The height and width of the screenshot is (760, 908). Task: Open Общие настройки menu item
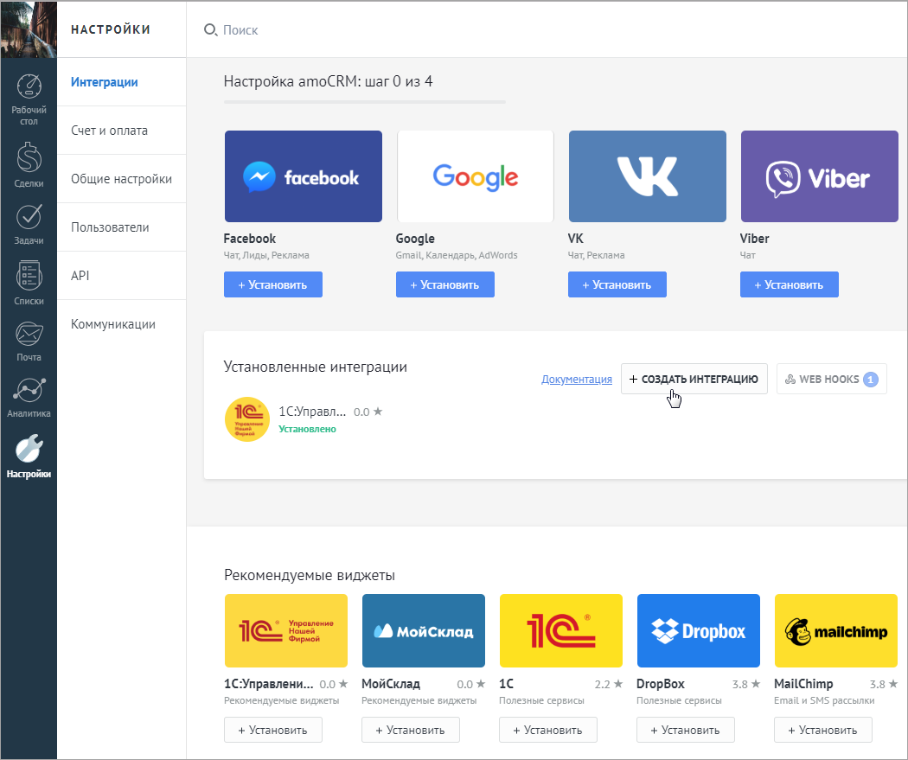point(121,179)
